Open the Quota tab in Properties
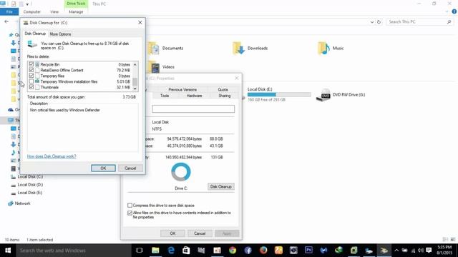The image size is (458, 257). click(x=223, y=90)
